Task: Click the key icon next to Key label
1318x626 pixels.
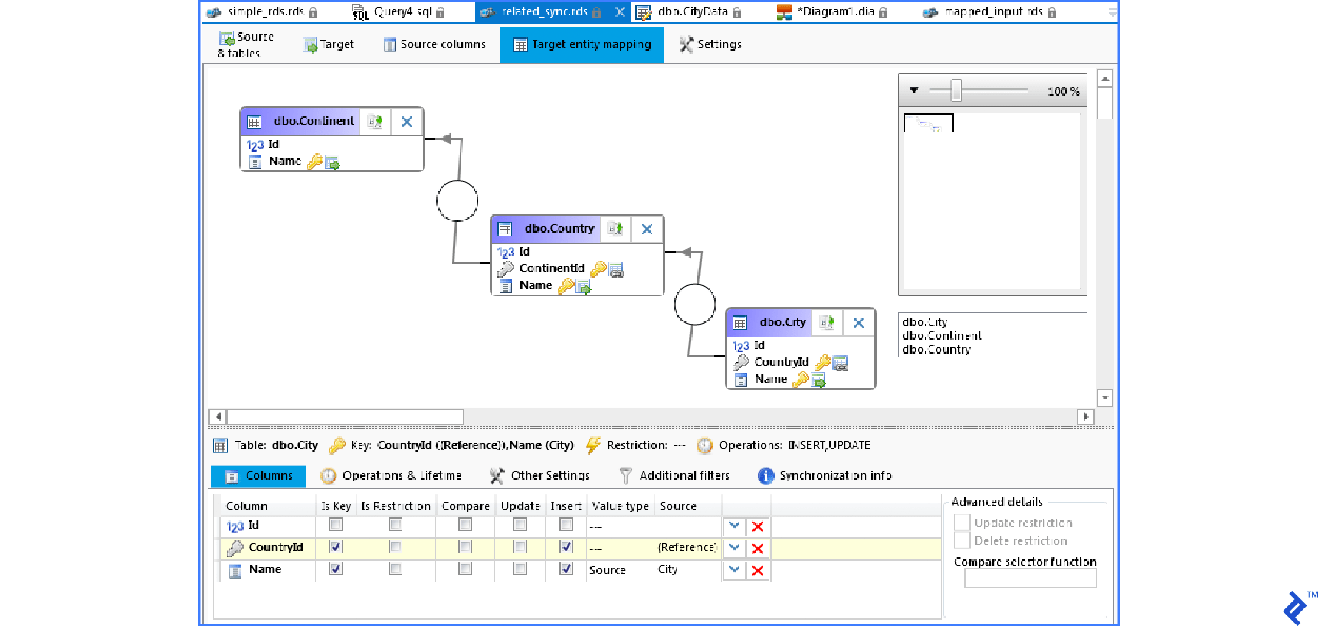Action: [x=336, y=445]
